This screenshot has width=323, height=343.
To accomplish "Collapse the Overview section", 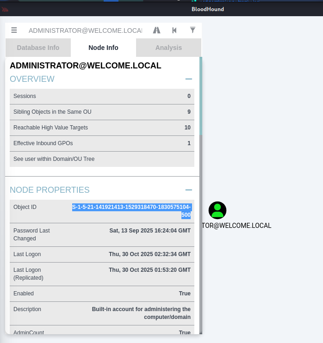I will pyautogui.click(x=188, y=79).
